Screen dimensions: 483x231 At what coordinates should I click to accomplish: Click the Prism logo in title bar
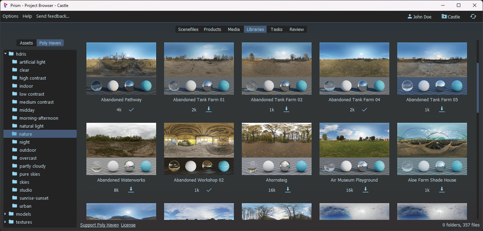[x=5, y=5]
